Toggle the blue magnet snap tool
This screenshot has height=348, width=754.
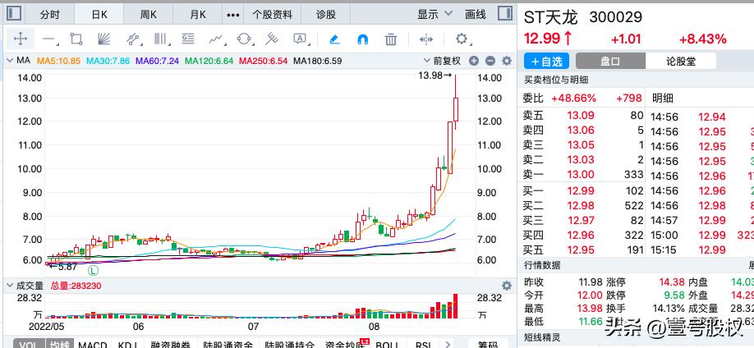click(x=363, y=39)
